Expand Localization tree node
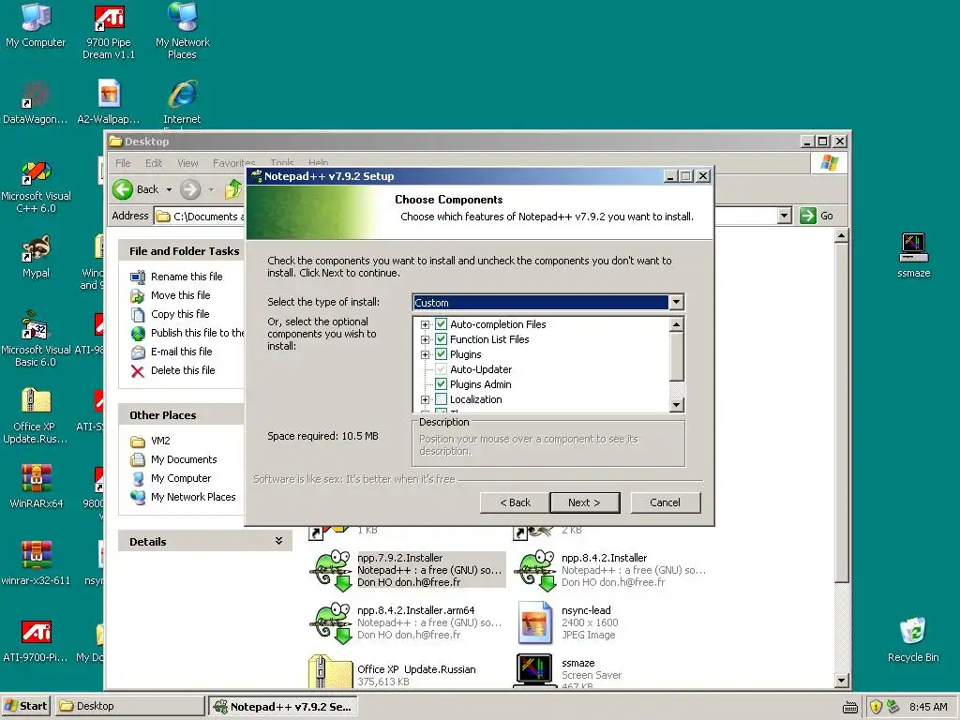 coord(425,399)
